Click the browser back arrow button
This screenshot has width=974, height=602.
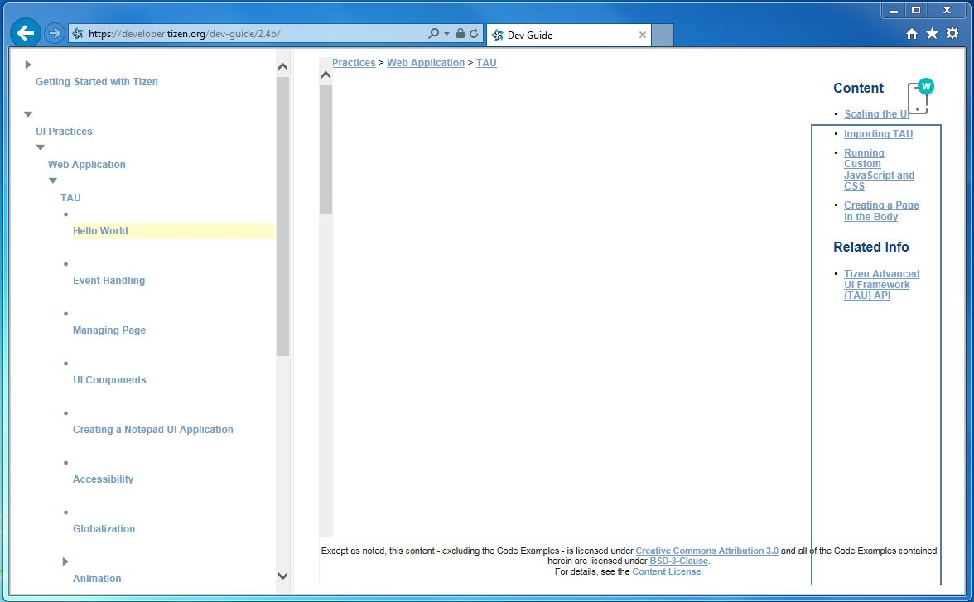[x=26, y=33]
